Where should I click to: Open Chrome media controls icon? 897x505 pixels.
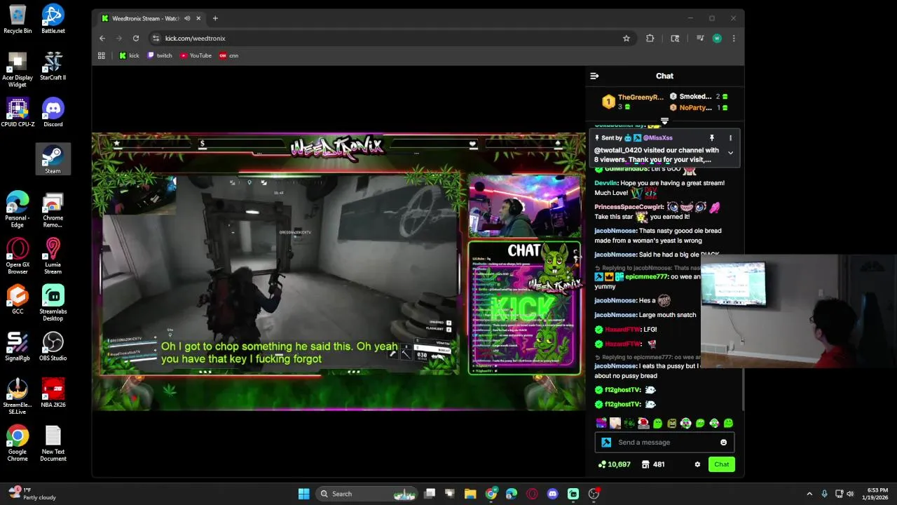click(x=699, y=39)
